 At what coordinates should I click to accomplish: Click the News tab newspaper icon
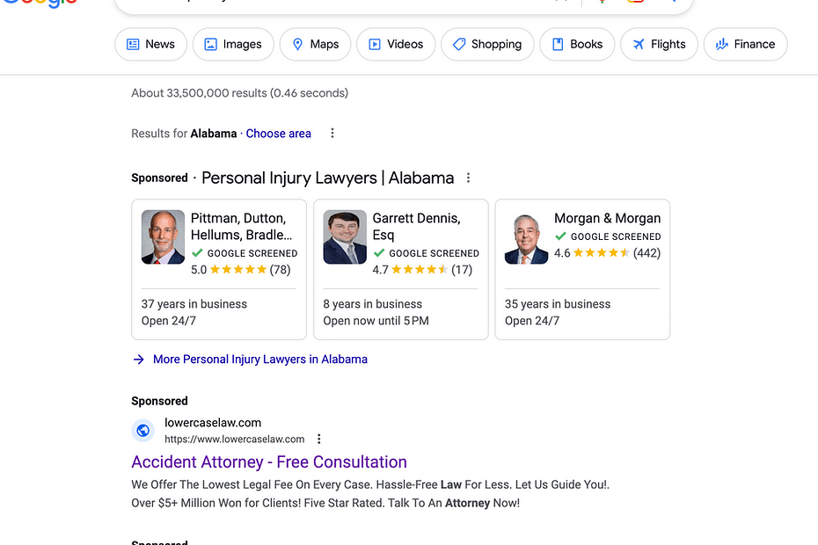(x=133, y=44)
